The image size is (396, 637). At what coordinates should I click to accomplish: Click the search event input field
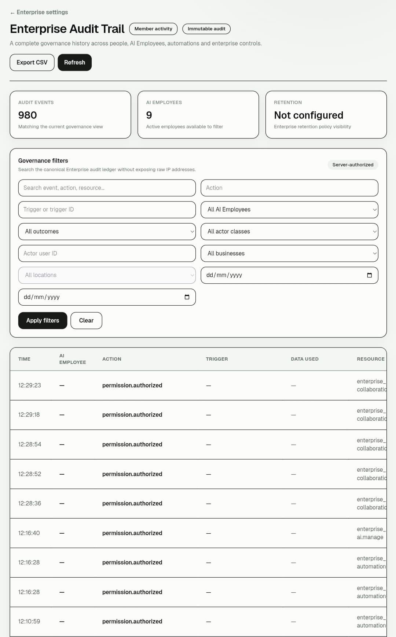107,188
